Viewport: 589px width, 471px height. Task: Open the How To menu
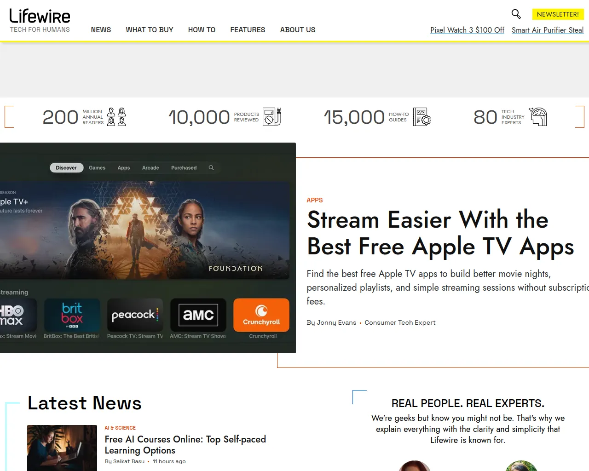tap(202, 30)
